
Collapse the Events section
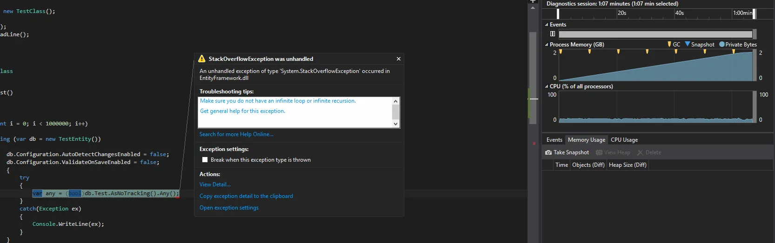(x=547, y=25)
